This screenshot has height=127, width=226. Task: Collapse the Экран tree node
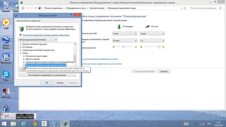tap(20, 53)
